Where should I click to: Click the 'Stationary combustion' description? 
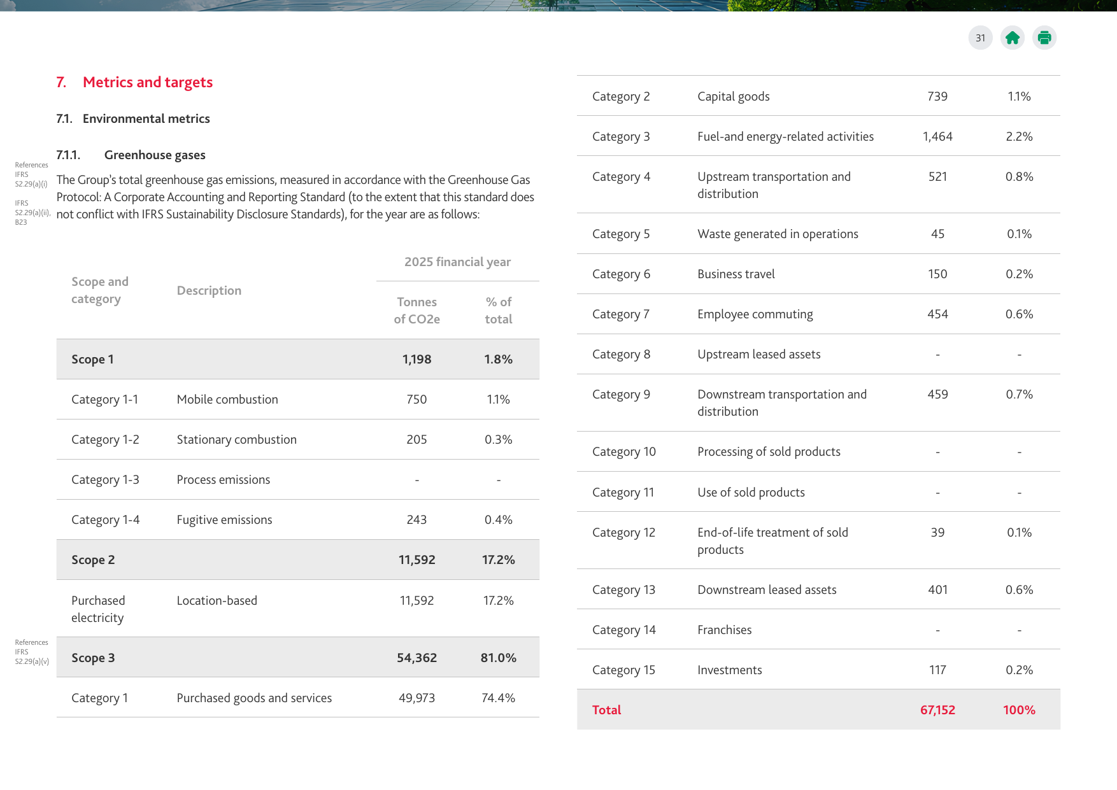[236, 439]
